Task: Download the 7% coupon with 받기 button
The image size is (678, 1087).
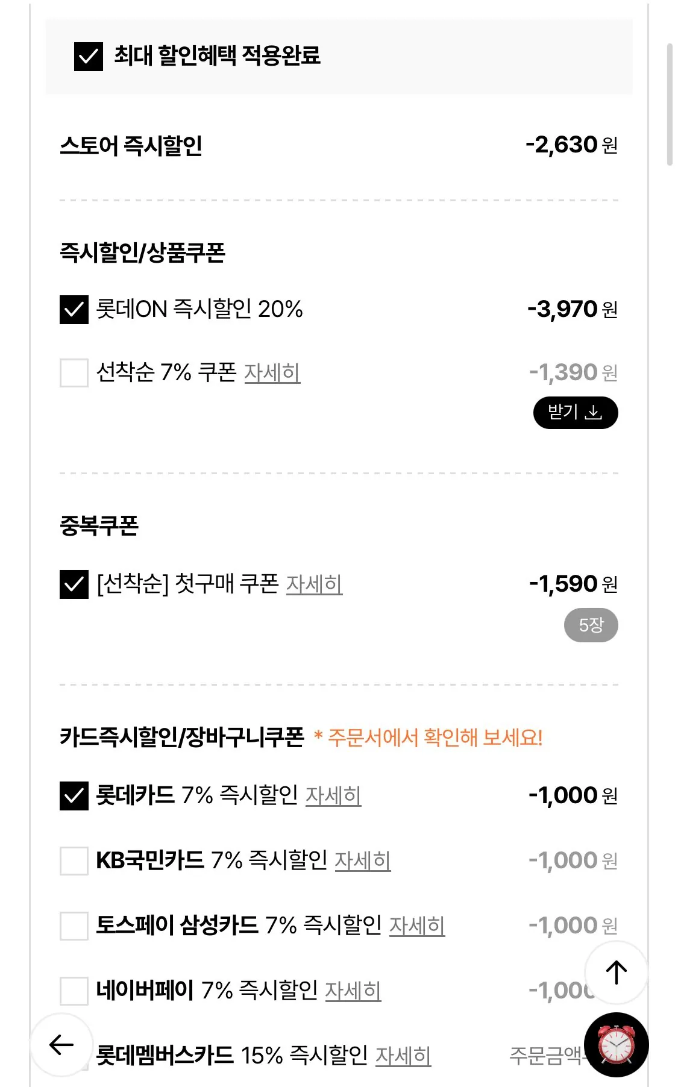Action: click(576, 413)
